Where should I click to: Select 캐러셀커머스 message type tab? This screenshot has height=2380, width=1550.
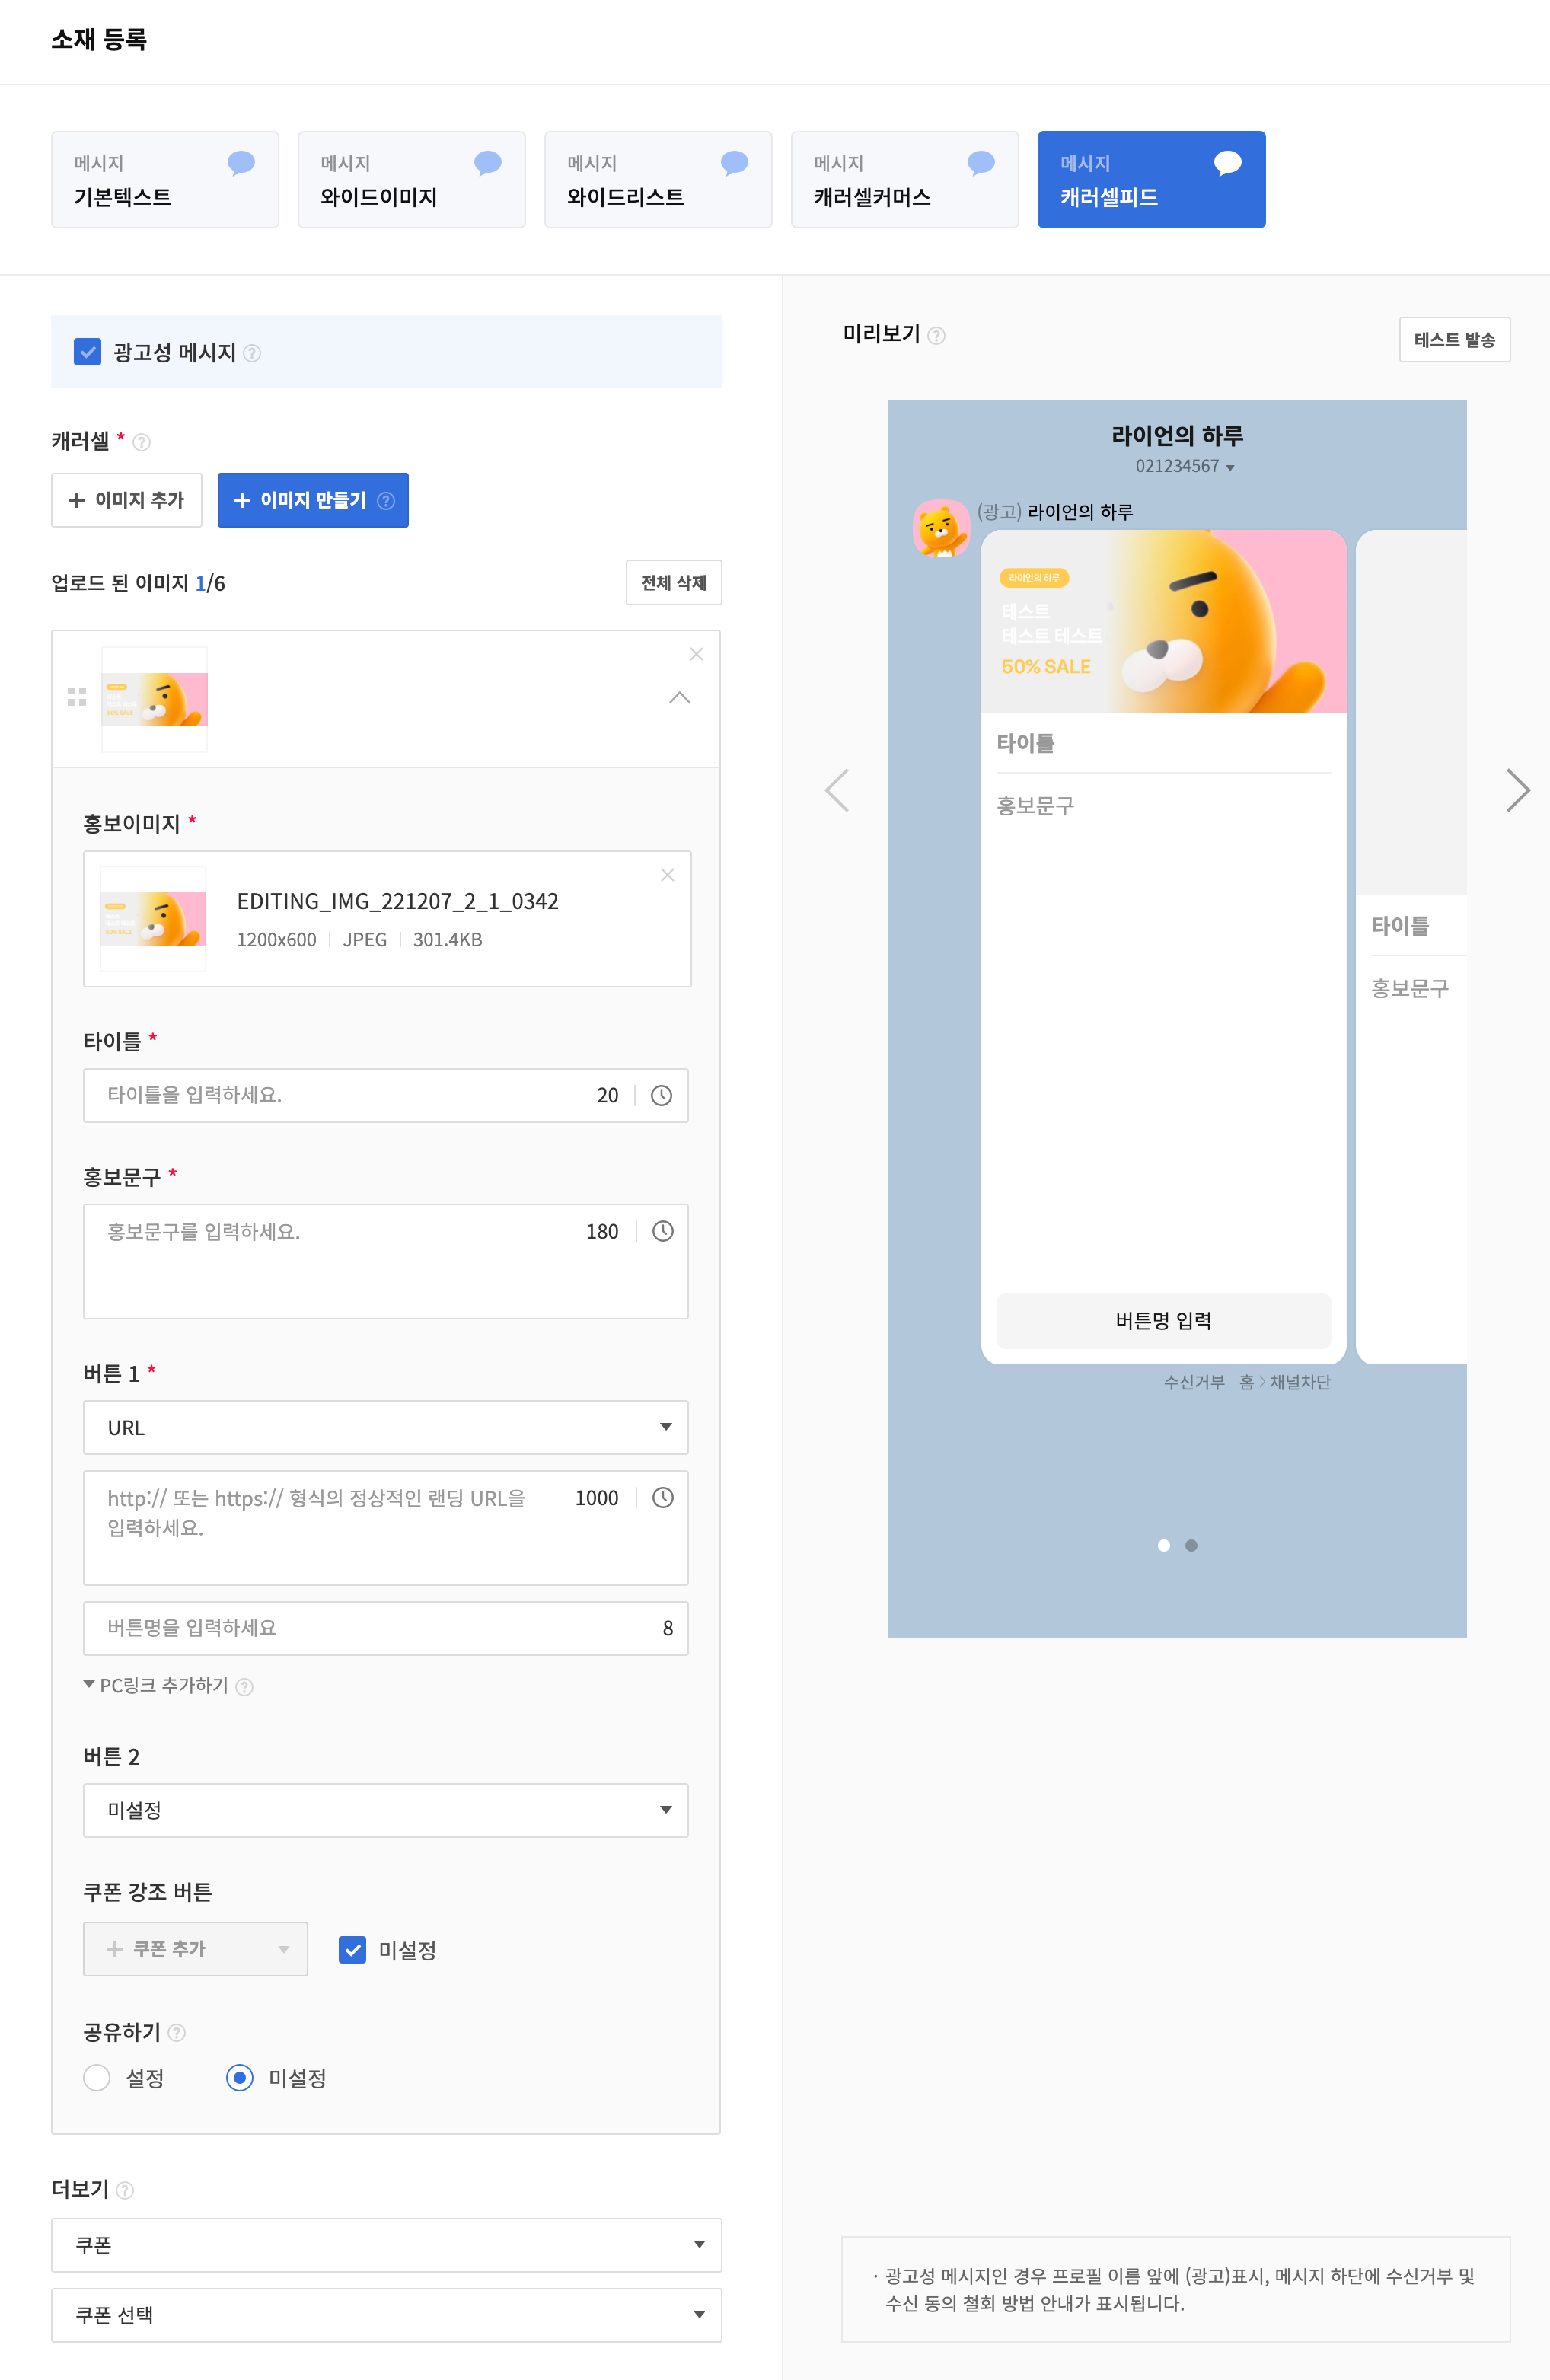click(905, 180)
